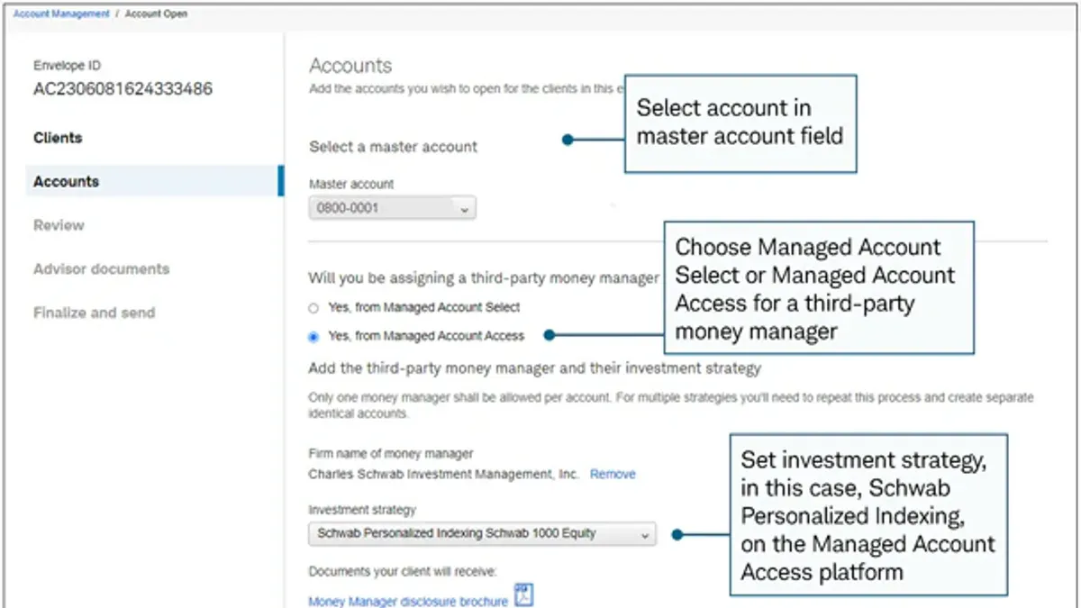Open the Master account dropdown 0800-0001
The image size is (1081, 608).
(x=392, y=208)
